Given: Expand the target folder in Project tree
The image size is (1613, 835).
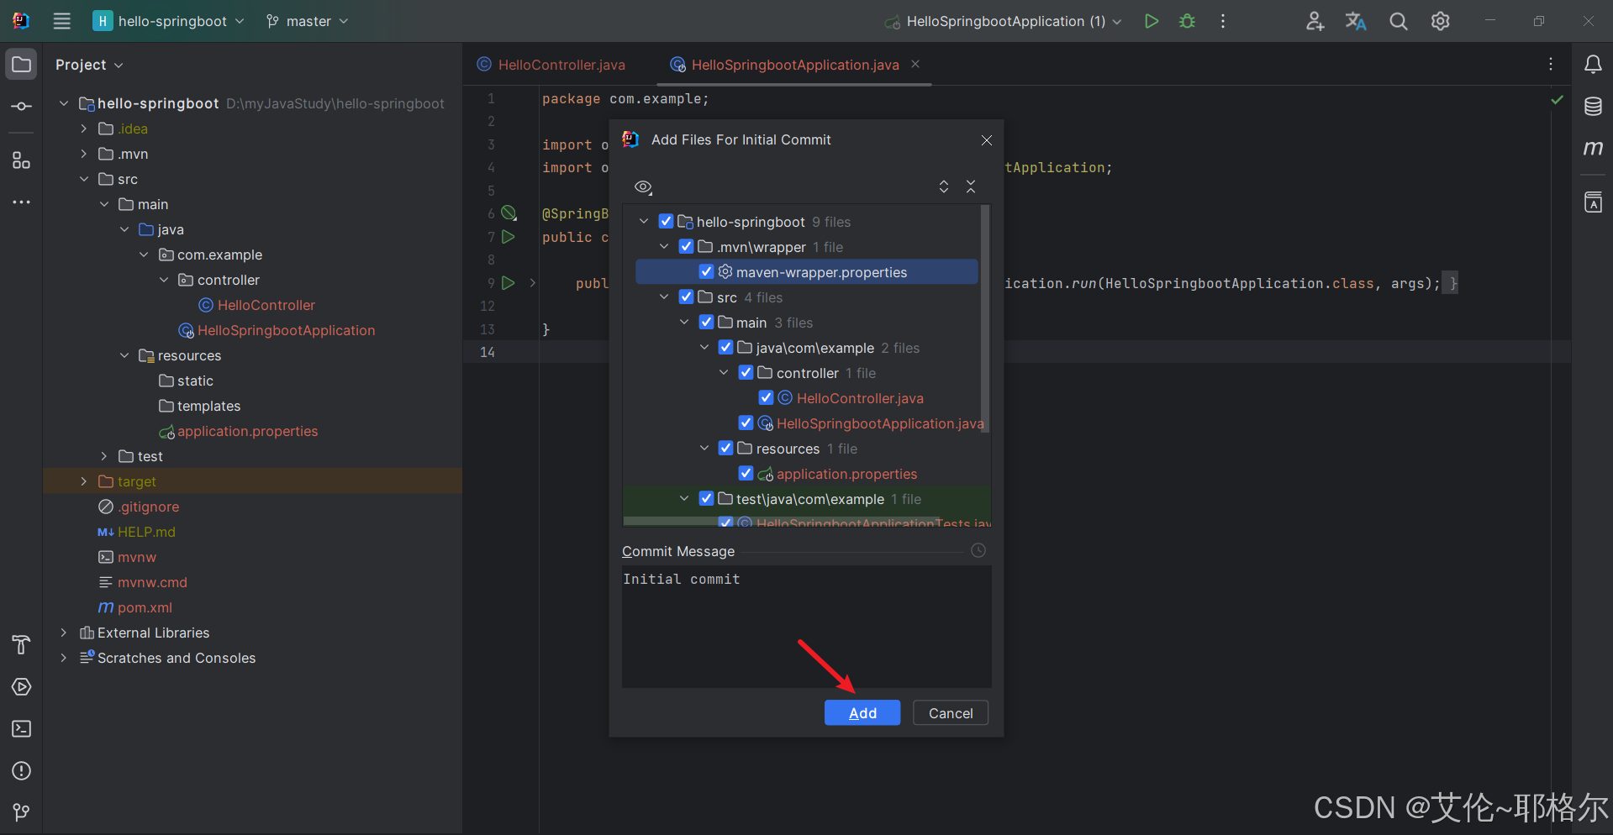Looking at the screenshot, I should (x=83, y=481).
